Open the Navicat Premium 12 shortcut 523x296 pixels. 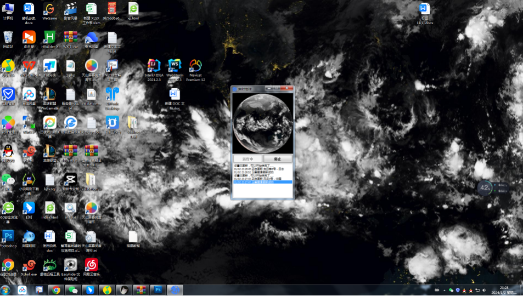195,67
